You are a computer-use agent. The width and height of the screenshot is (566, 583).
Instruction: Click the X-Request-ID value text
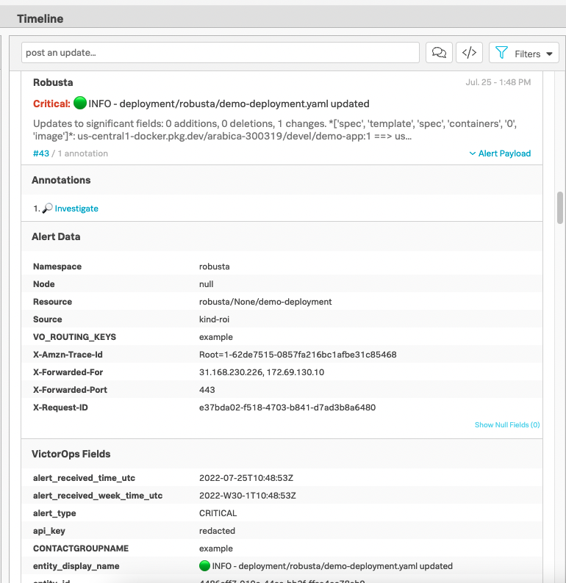(x=287, y=408)
